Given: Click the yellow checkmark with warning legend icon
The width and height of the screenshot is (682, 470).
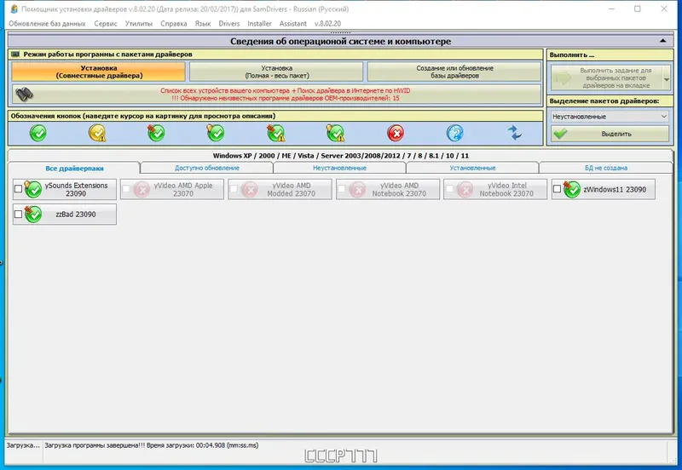Looking at the screenshot, I should click(x=97, y=133).
